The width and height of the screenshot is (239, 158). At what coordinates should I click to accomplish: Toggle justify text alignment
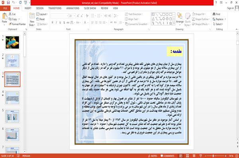tap(104, 23)
